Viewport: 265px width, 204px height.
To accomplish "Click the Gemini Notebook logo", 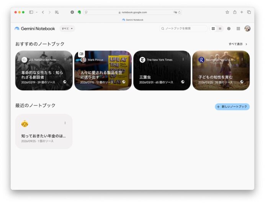I will coord(35,29).
